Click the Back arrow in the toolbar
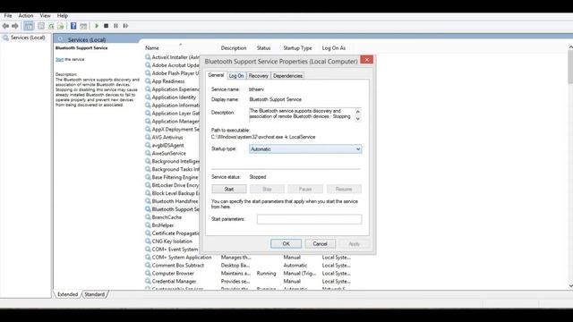Screen dimensions: 573x322 [5, 26]
